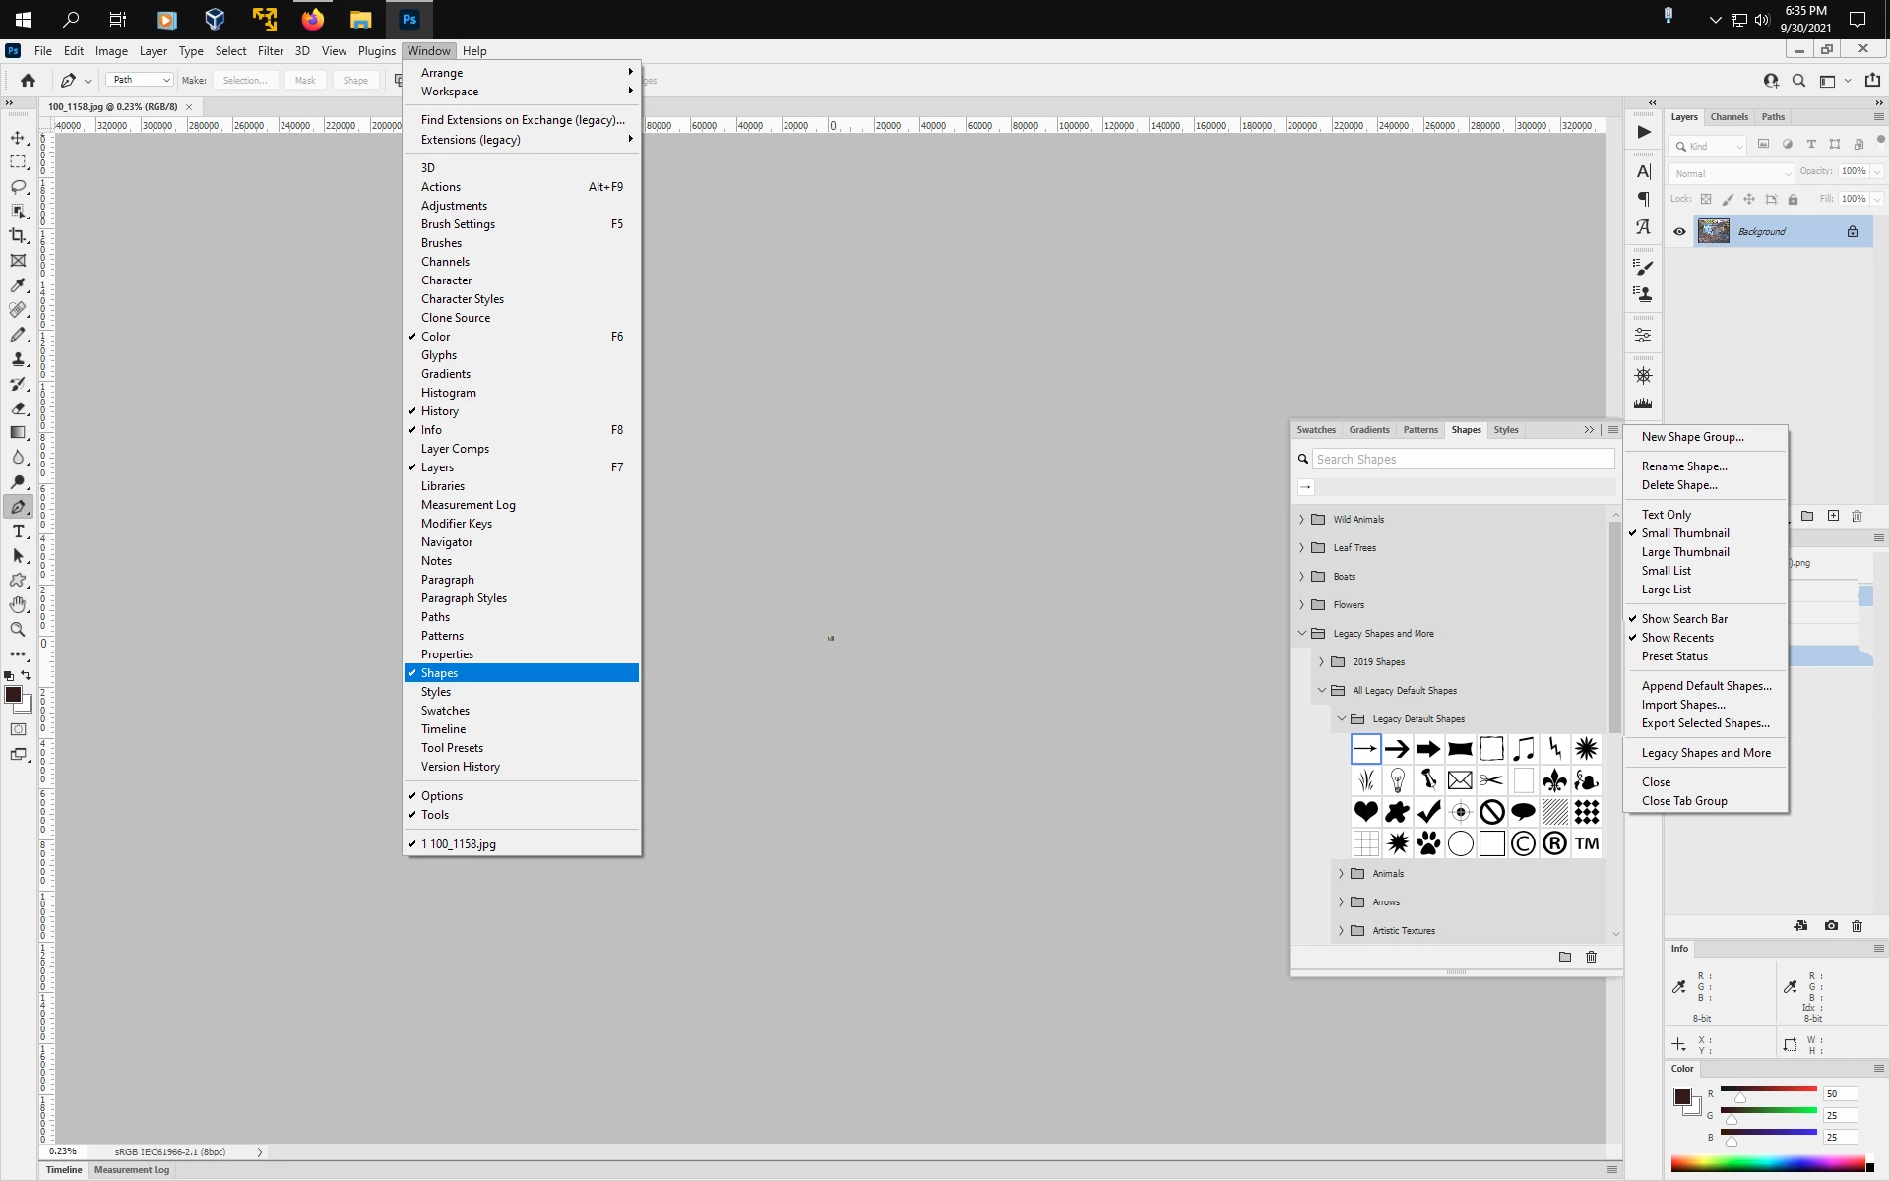Uncheck Layers in Window menu
Viewport: 1890px width, 1181px height.
tap(437, 467)
